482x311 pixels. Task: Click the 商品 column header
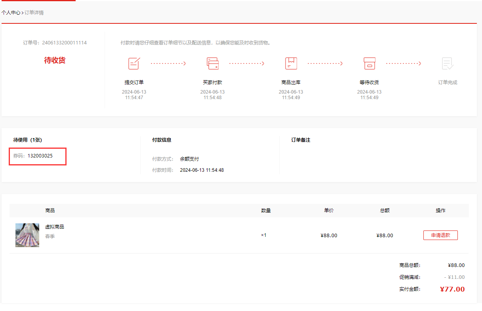click(50, 211)
